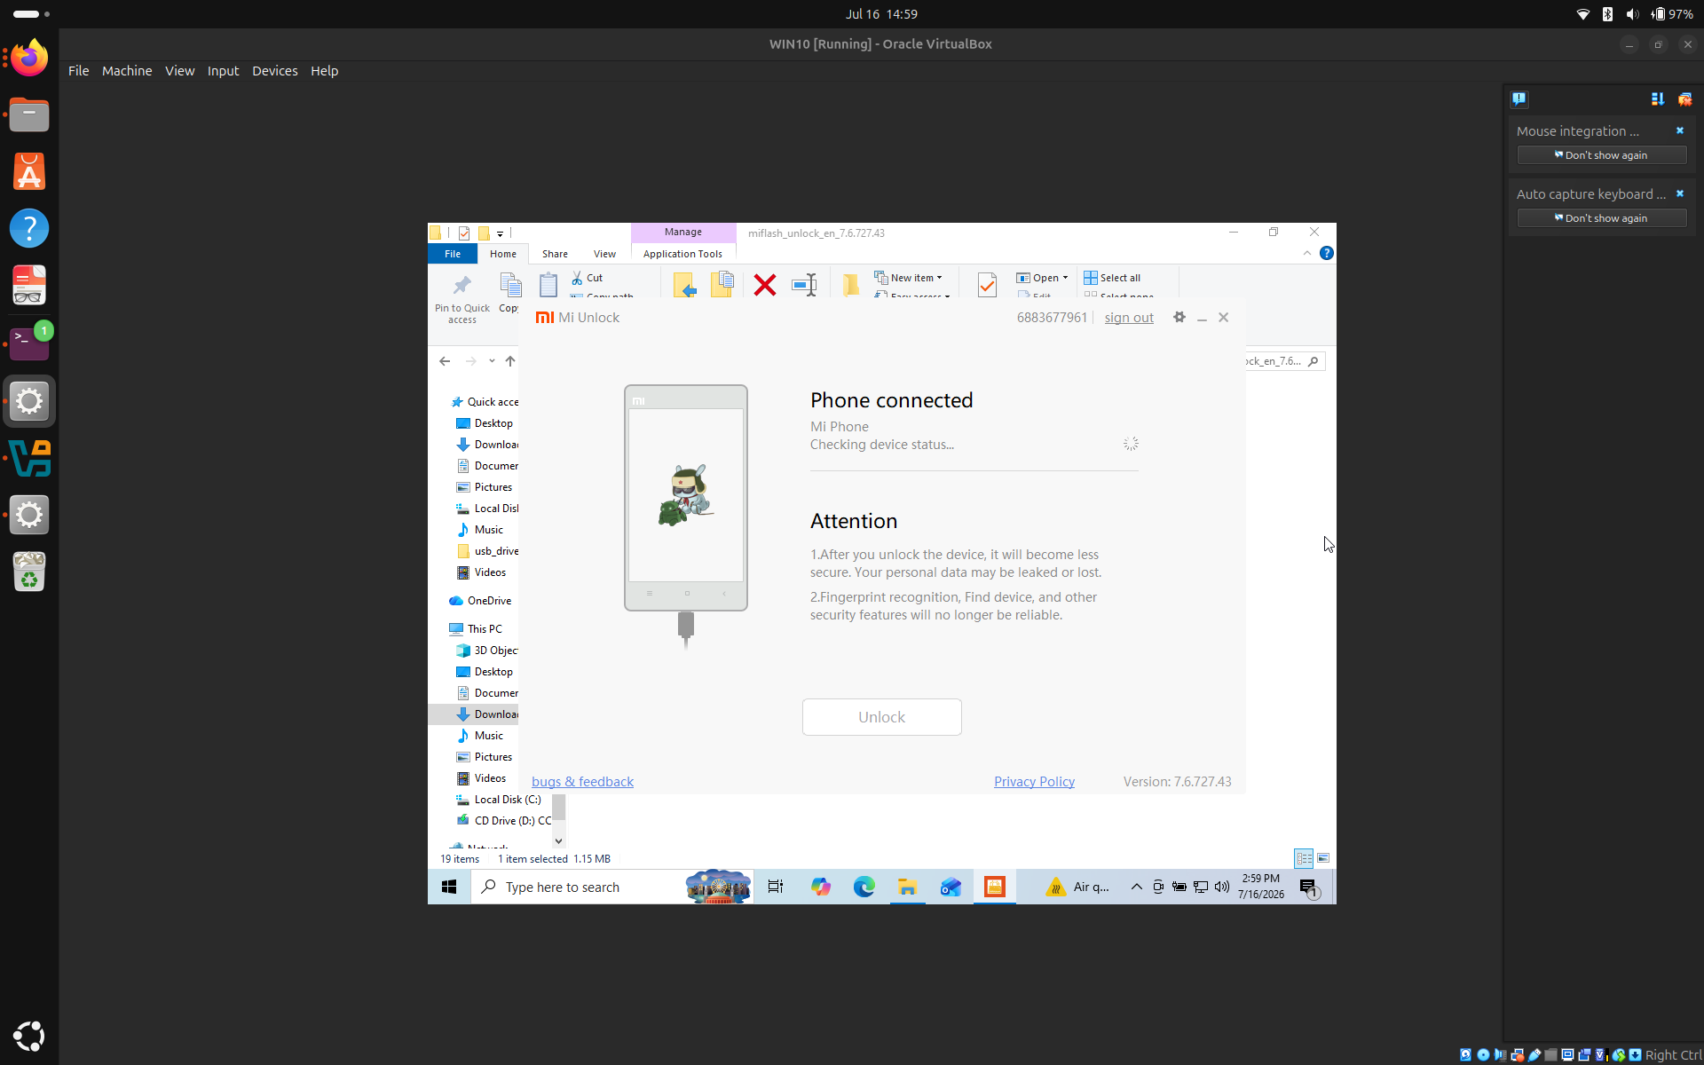The height and width of the screenshot is (1065, 1704).
Task: Open the VirtualBox Devices menu
Action: 275,71
